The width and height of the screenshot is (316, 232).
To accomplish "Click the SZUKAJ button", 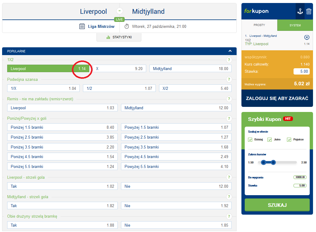I will click(277, 205).
